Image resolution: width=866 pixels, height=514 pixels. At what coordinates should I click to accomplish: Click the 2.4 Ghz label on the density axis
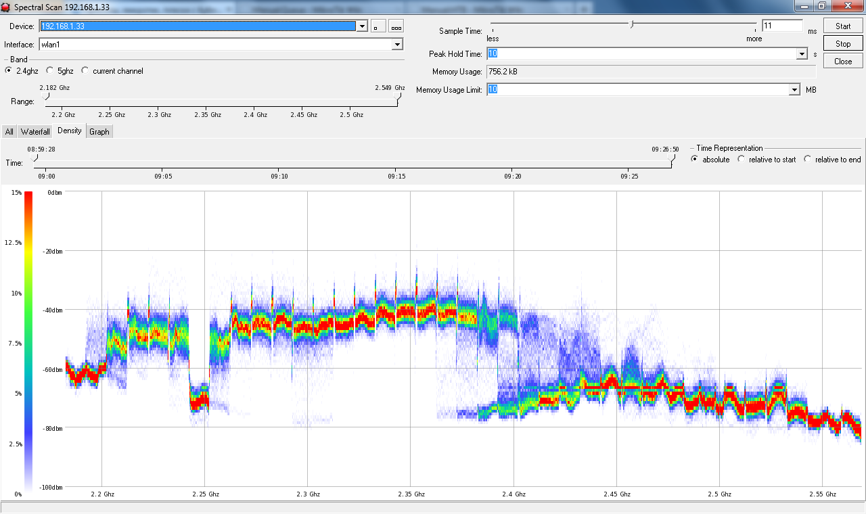click(x=514, y=494)
